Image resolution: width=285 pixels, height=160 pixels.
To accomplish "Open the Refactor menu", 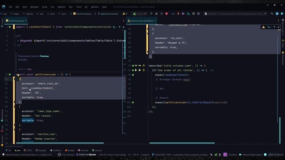I will pyautogui.click(x=61, y=7).
